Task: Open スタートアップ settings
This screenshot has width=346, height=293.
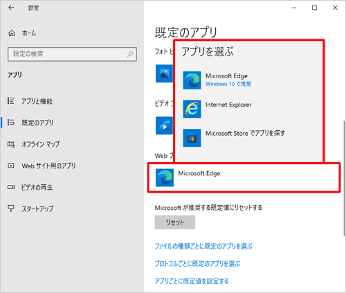Action: click(x=37, y=208)
